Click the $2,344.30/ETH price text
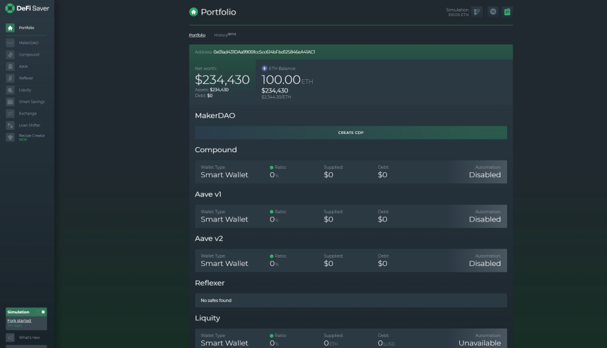 [276, 97]
